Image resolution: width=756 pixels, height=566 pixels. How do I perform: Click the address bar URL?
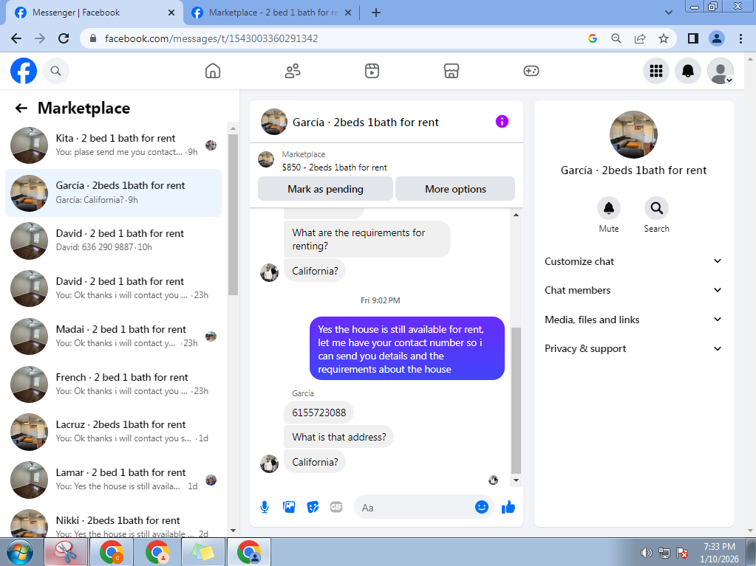click(x=211, y=38)
